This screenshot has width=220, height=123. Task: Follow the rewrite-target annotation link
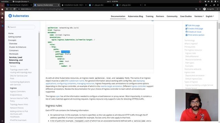coord(111,86)
